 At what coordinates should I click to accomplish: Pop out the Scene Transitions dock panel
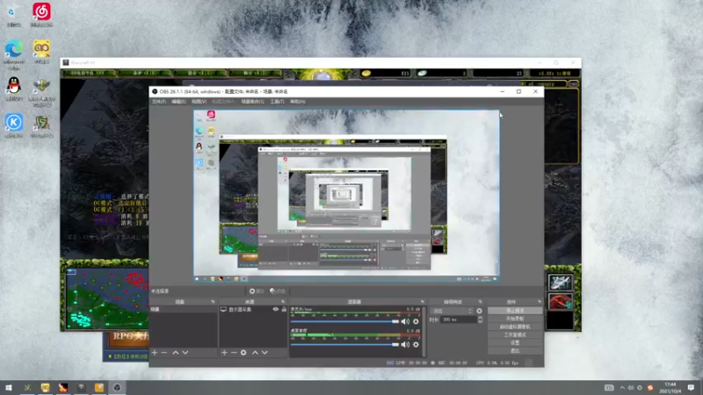[480, 302]
